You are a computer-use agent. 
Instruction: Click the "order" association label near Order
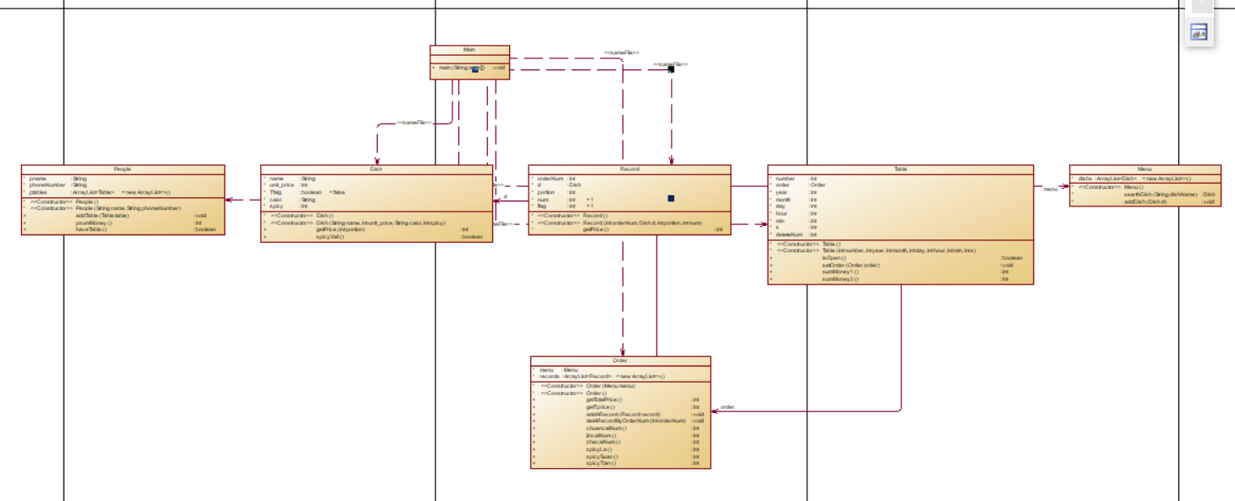click(727, 407)
